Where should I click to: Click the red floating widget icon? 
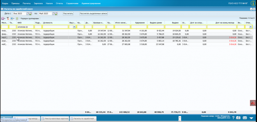coord(253,103)
